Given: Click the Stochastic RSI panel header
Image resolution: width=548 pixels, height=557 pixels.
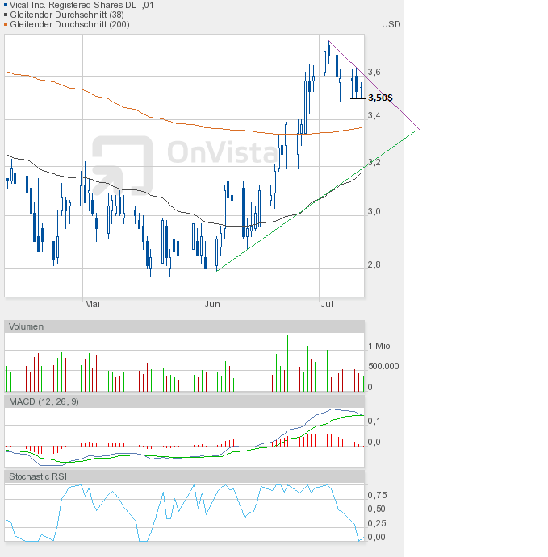Looking at the screenshot, I should [37, 476].
